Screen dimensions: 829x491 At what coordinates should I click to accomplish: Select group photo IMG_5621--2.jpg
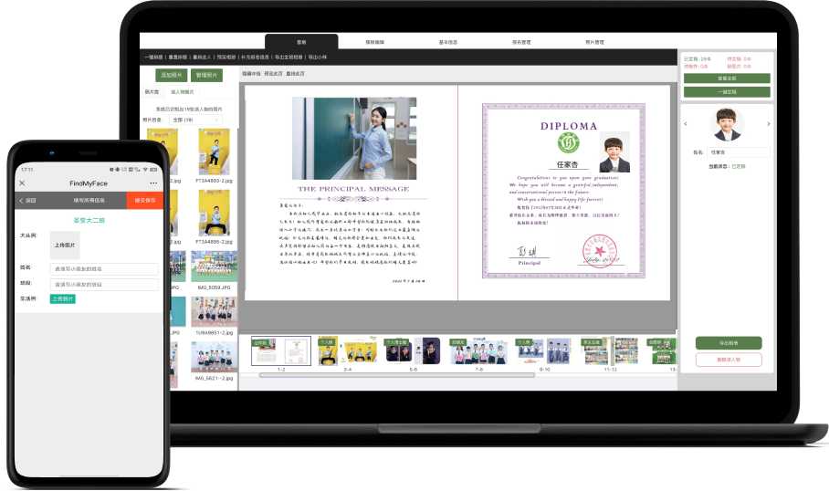(215, 357)
